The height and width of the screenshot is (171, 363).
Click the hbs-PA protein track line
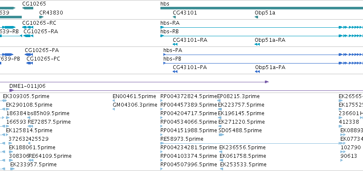263,55
